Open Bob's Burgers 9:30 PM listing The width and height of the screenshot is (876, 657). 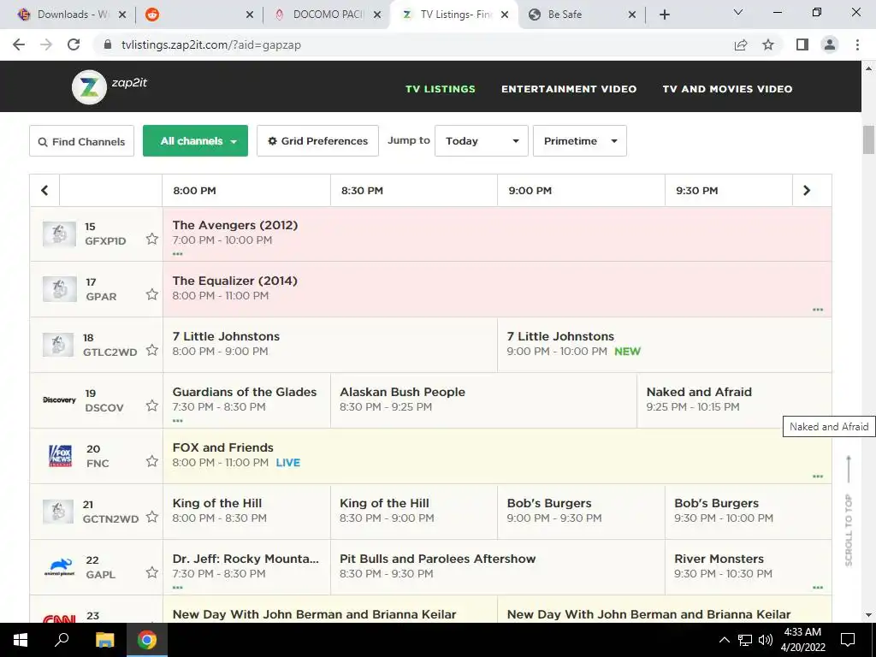coord(748,512)
